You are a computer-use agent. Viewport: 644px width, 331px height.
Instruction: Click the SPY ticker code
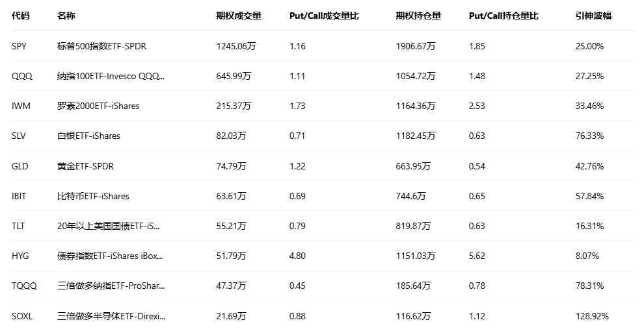pos(19,46)
